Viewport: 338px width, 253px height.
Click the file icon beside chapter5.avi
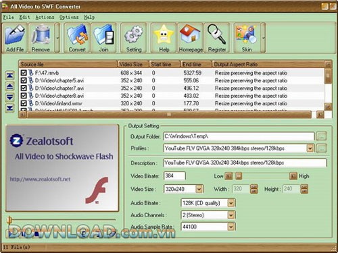tap(31, 80)
